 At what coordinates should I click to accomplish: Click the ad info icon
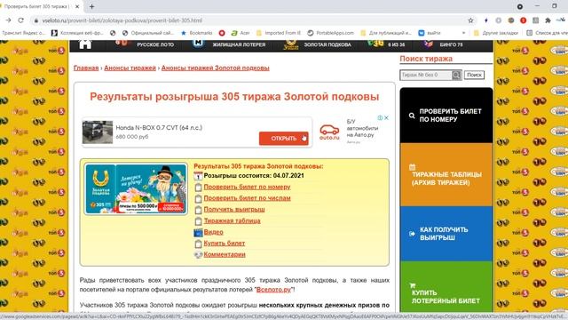click(380, 118)
